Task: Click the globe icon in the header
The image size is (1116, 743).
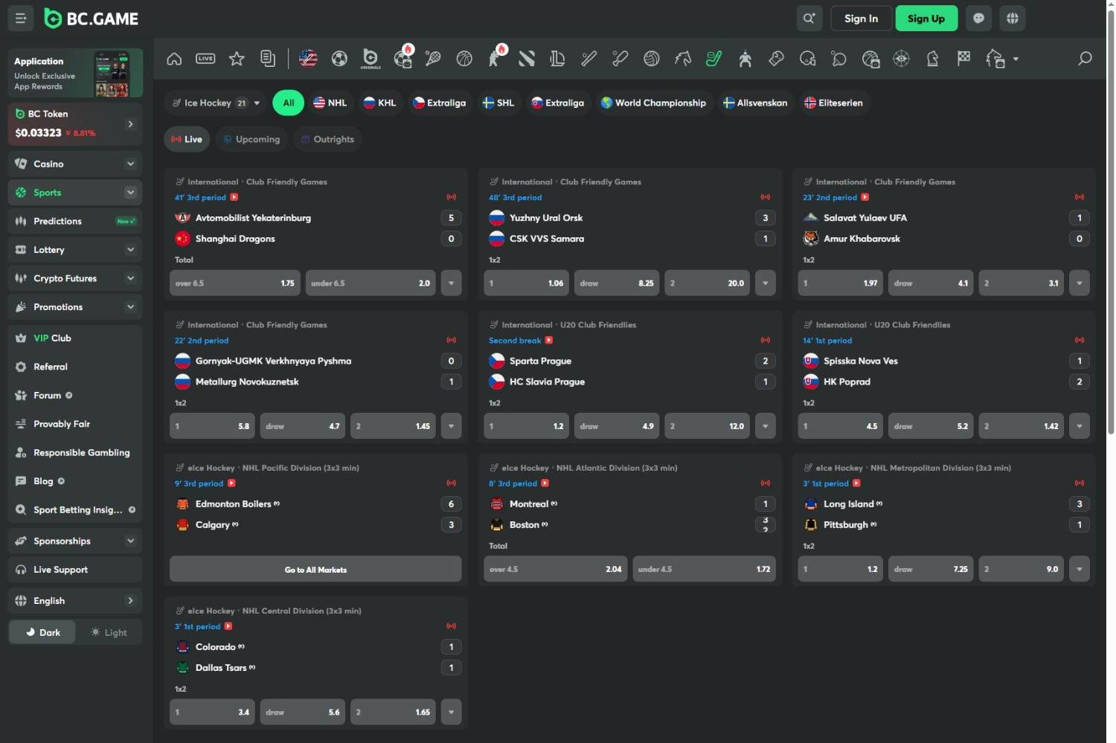Action: pyautogui.click(x=1013, y=19)
